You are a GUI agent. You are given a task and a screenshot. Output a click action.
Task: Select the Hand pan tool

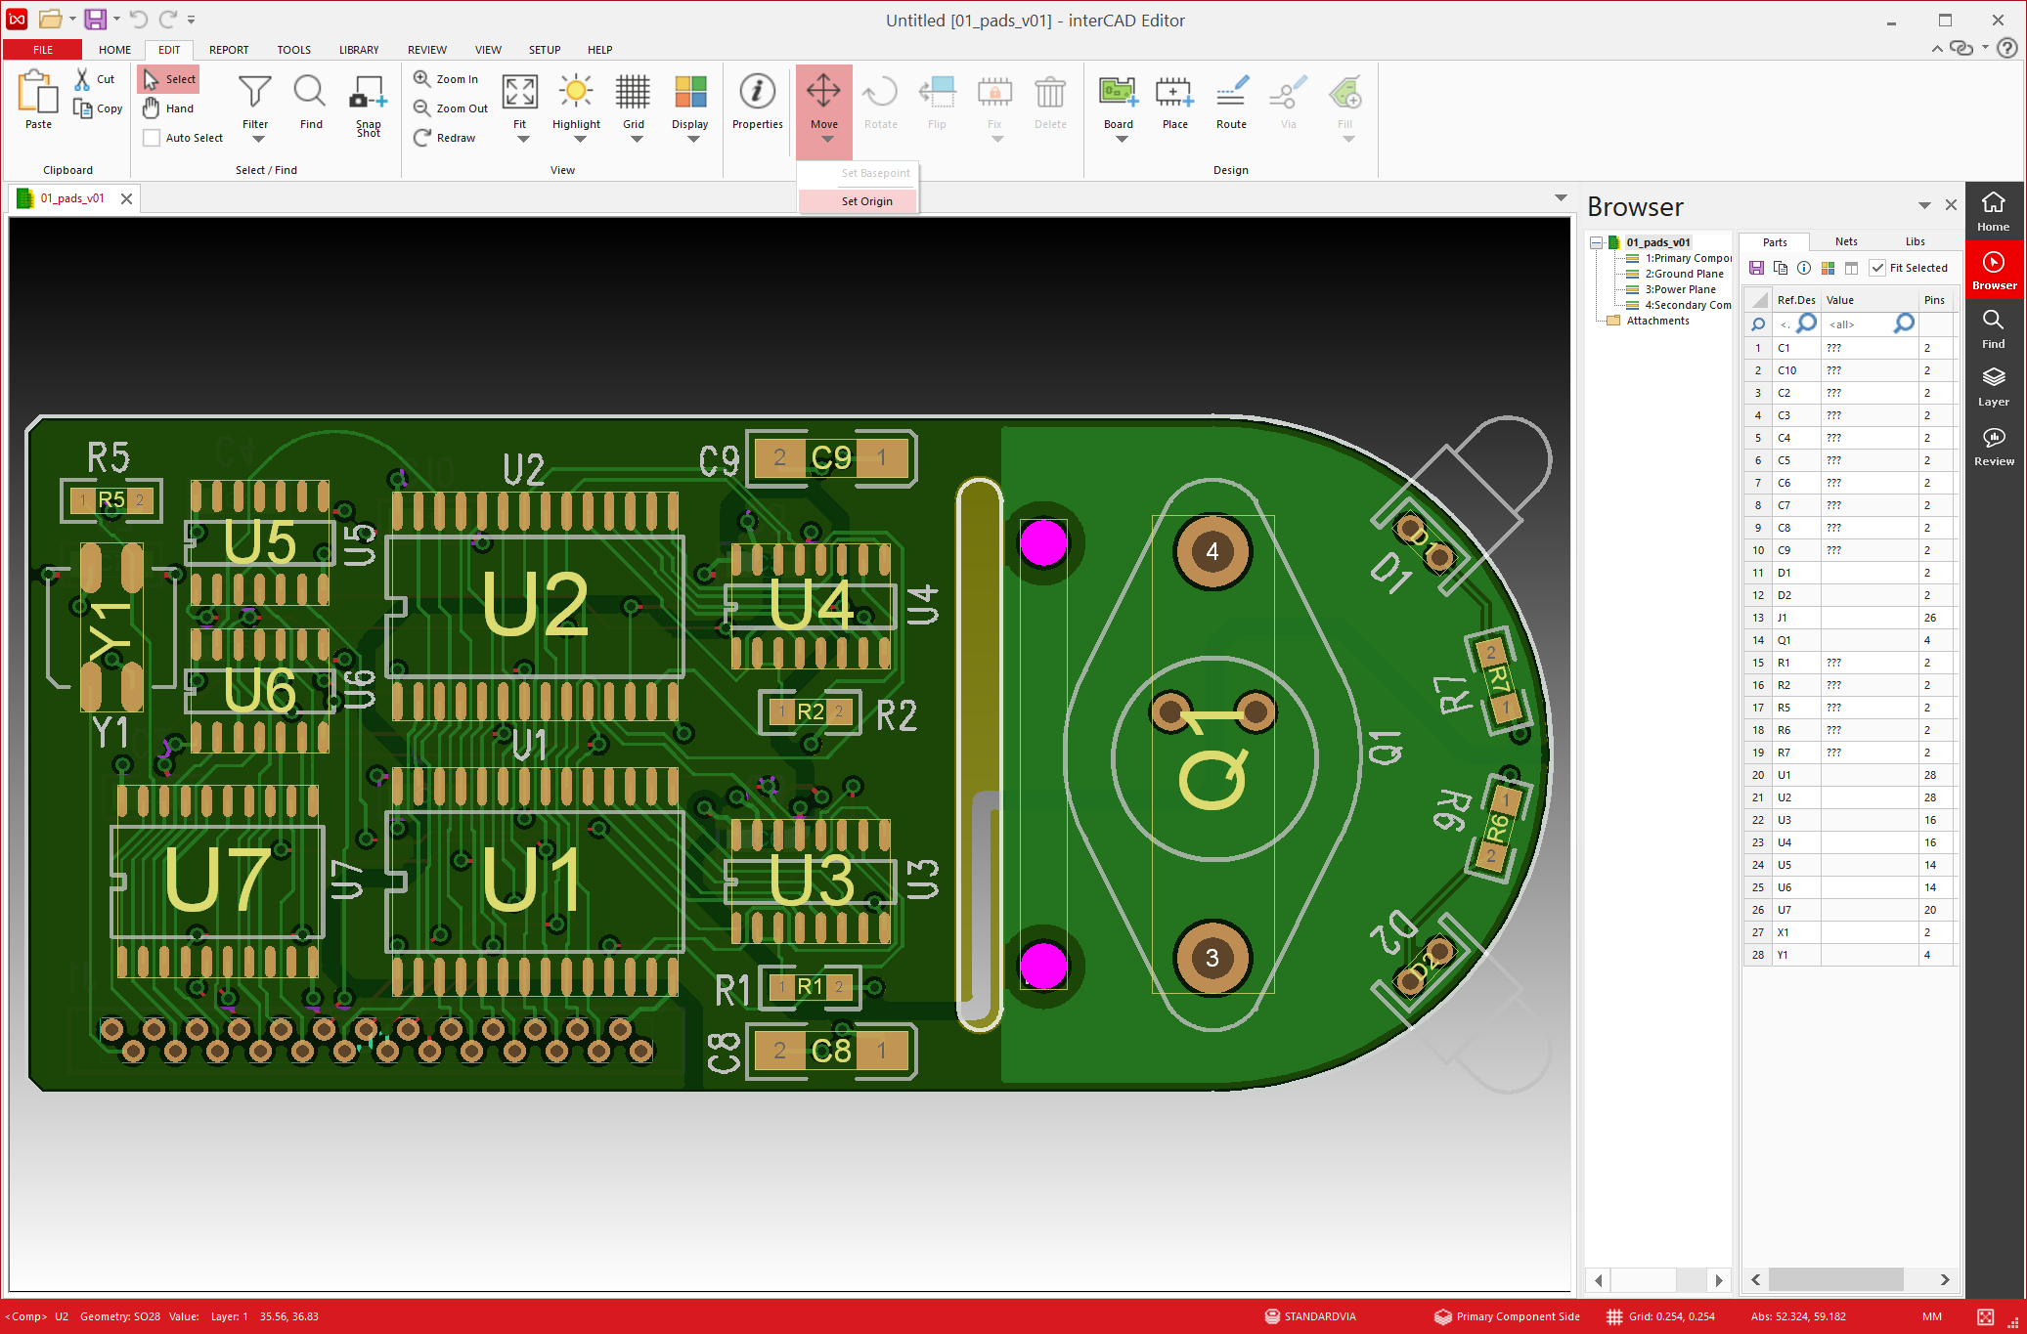[168, 108]
